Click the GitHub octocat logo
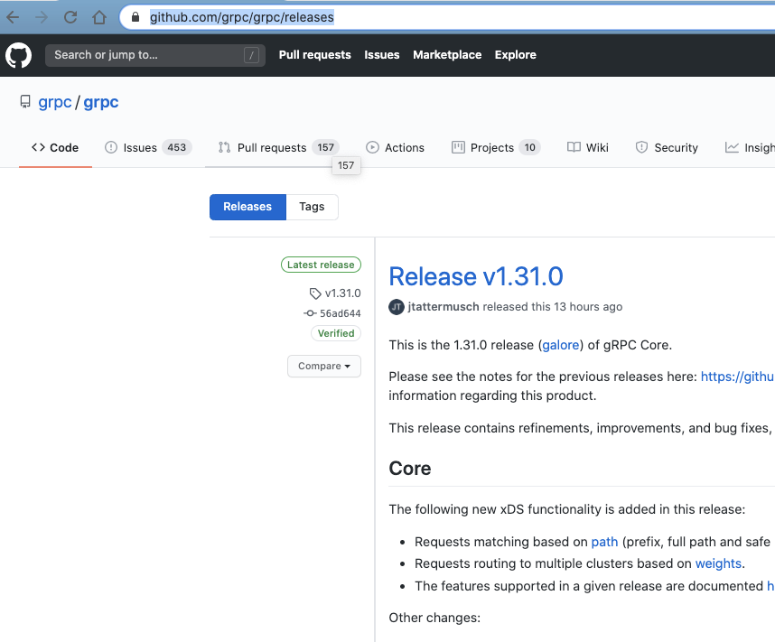The height and width of the screenshot is (642, 775). click(x=18, y=55)
